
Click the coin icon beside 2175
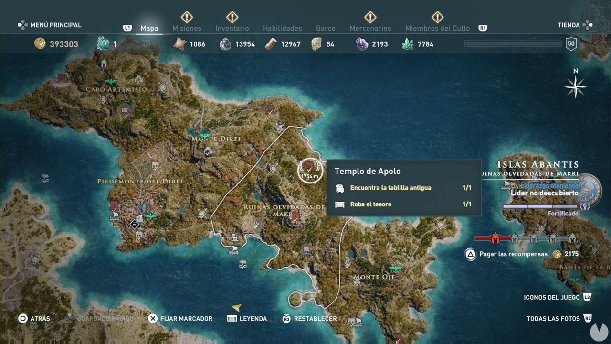pos(557,254)
